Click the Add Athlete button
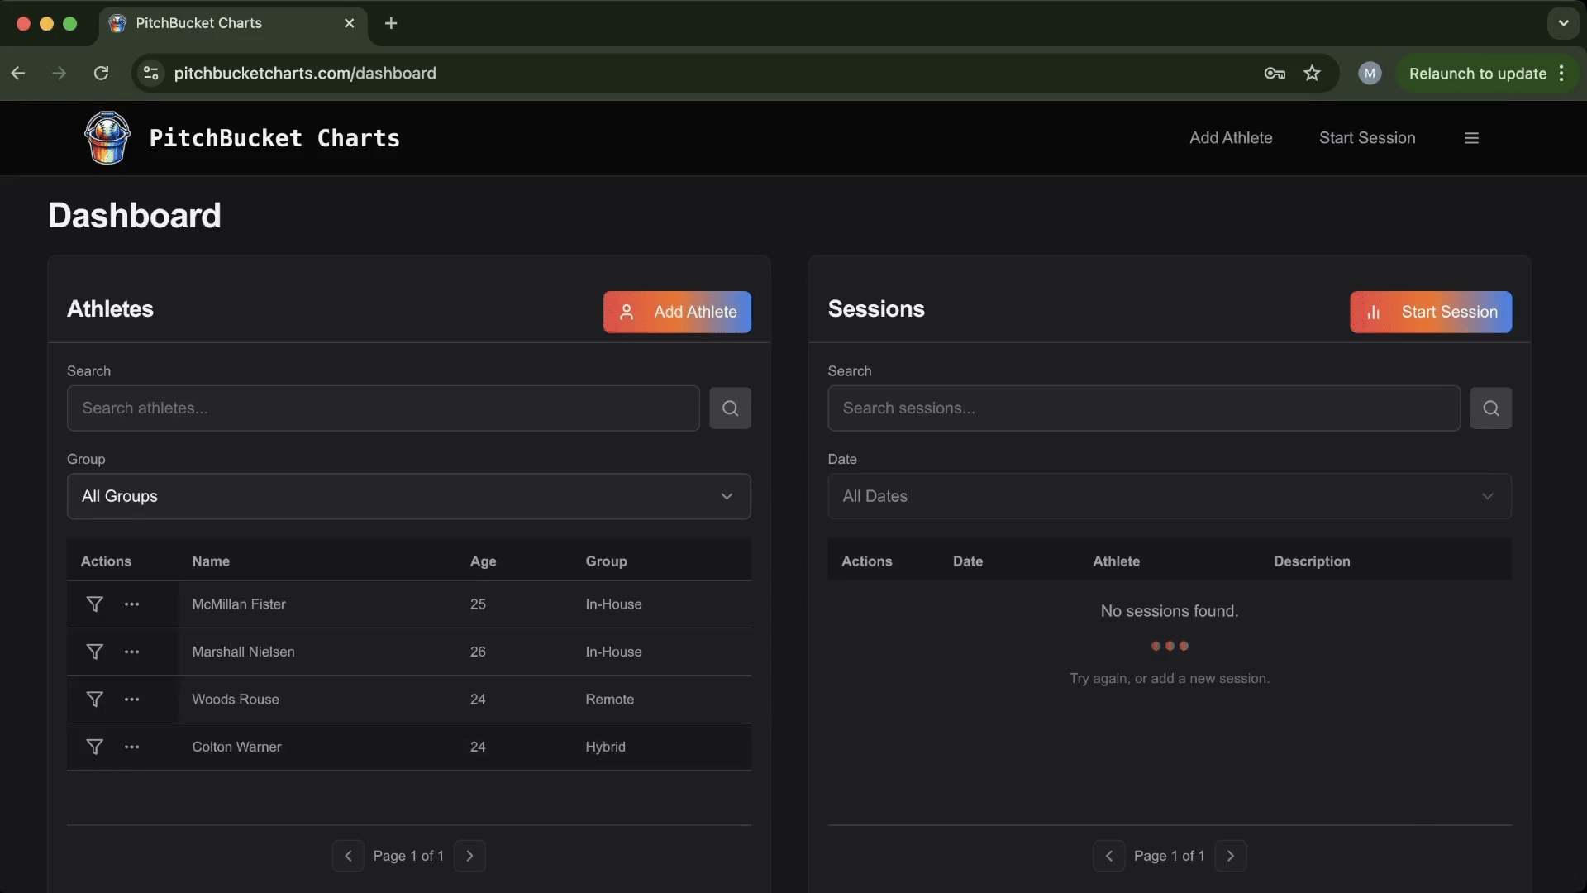 (677, 312)
